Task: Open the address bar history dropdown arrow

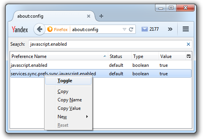Action: 124,30
